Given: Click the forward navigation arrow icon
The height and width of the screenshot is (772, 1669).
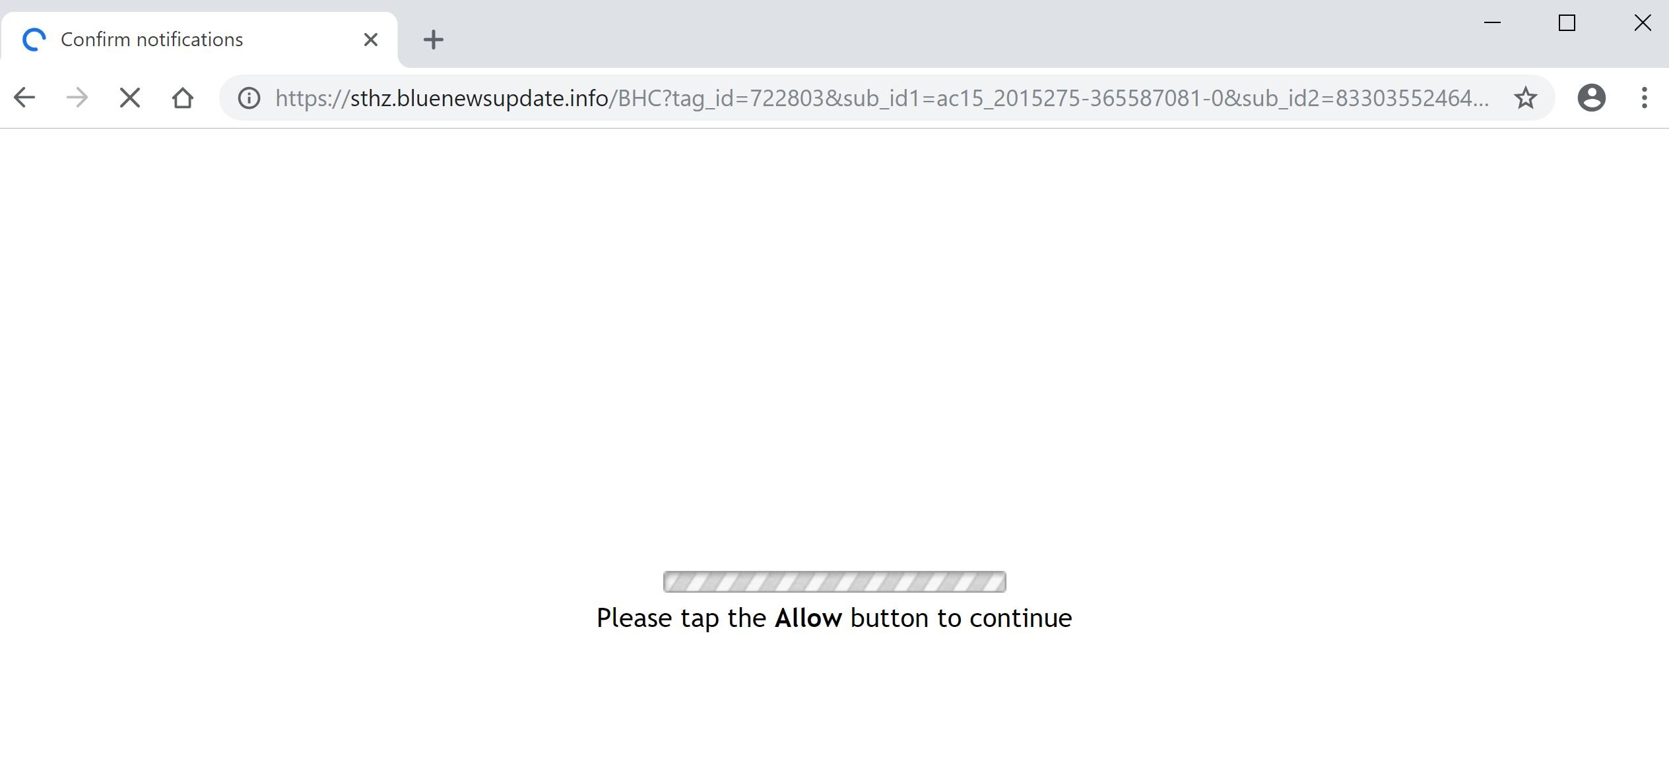Looking at the screenshot, I should point(76,98).
